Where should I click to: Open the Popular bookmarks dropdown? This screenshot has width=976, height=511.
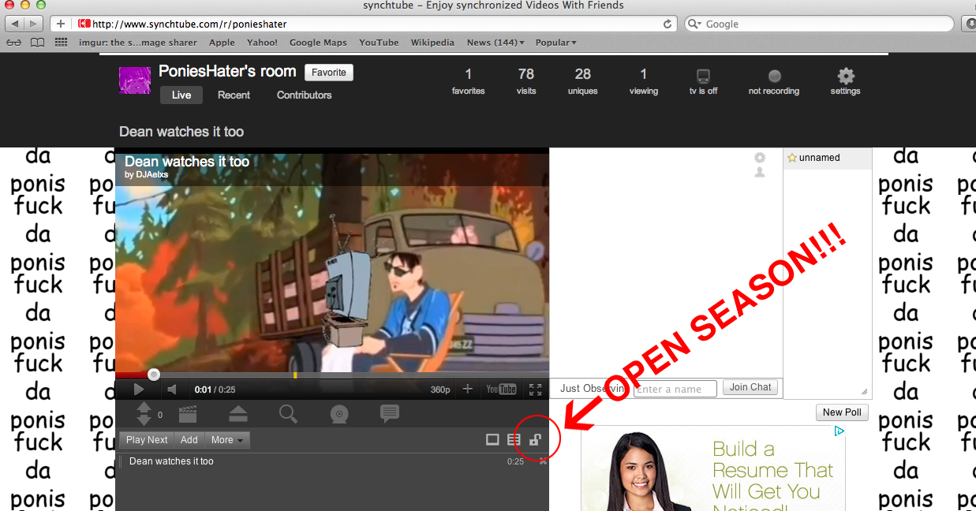point(555,43)
